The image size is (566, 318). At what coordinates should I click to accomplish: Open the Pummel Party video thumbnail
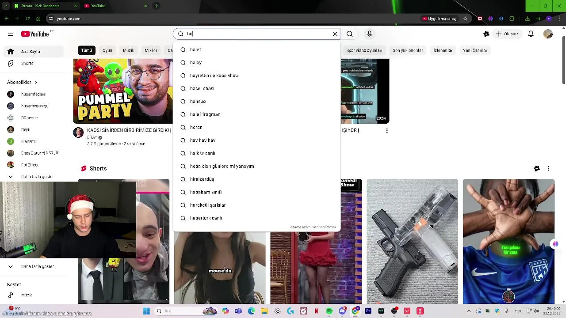tap(123, 91)
